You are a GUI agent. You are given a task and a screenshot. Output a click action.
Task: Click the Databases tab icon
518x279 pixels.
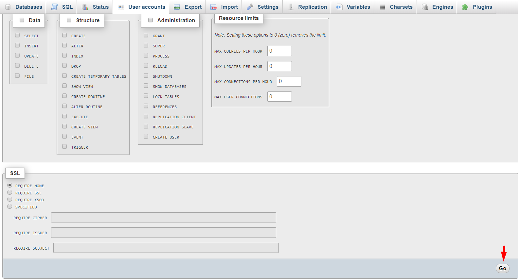coord(8,7)
